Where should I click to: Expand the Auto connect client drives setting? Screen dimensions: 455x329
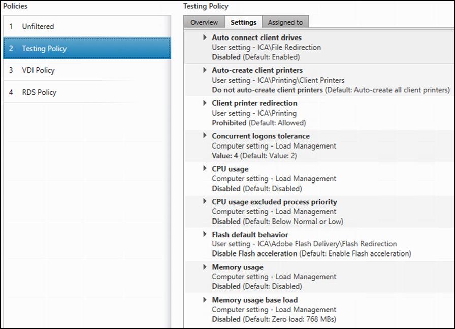(205, 38)
